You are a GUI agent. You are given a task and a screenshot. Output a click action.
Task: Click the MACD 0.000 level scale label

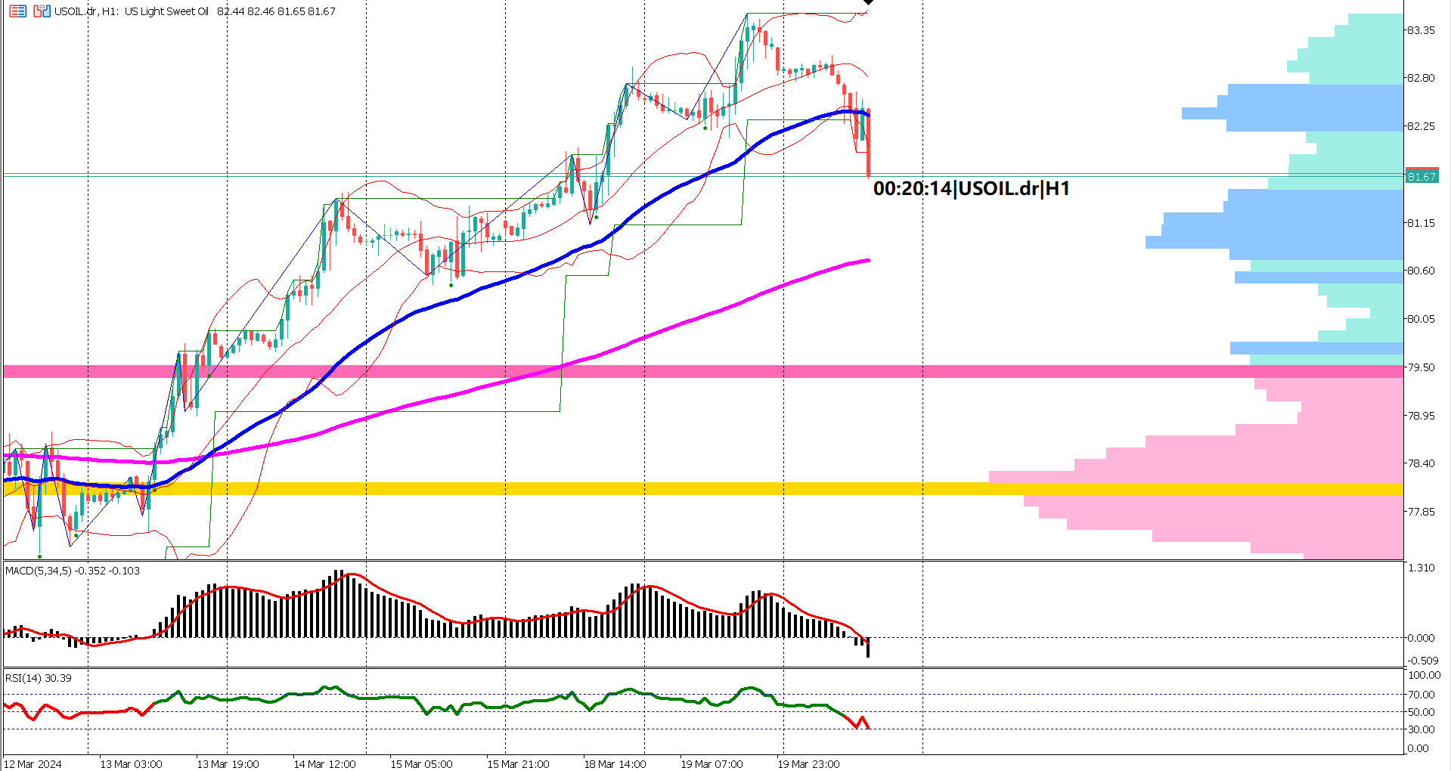pos(1421,638)
